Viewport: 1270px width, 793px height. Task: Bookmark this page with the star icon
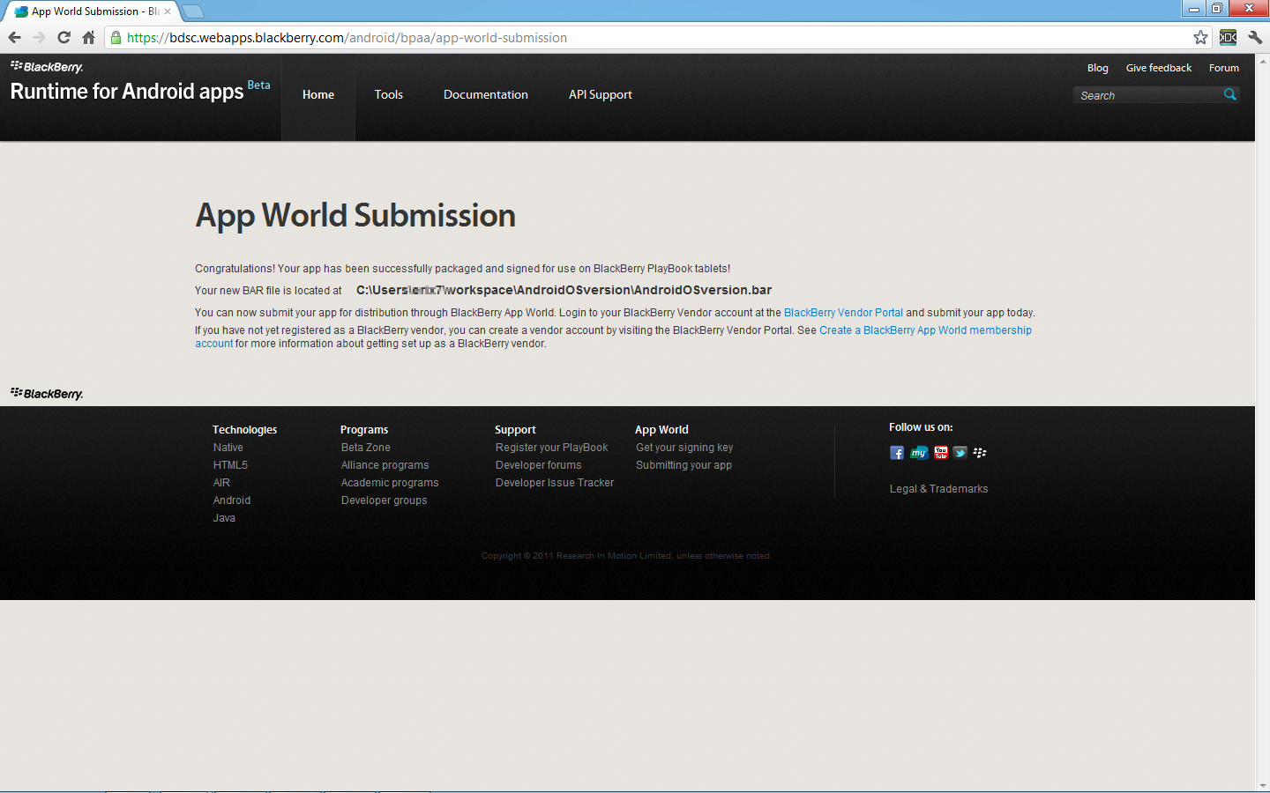pos(1200,37)
